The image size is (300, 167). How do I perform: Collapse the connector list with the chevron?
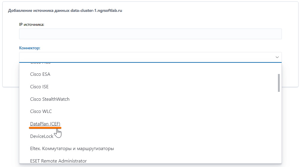[x=277, y=57]
